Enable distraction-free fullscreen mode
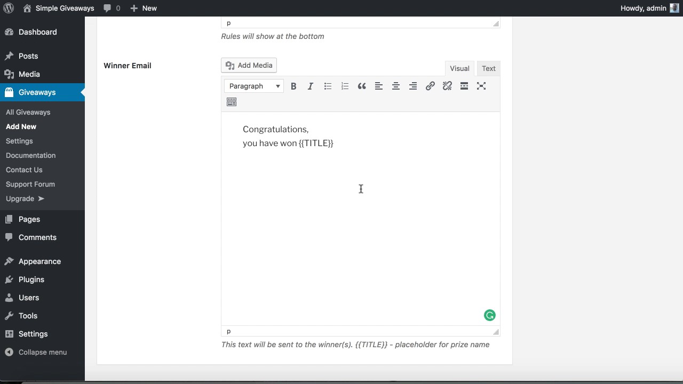 point(481,86)
